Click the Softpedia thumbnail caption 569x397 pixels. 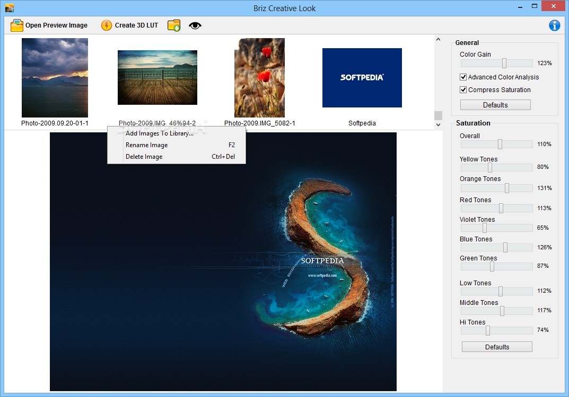(x=362, y=123)
